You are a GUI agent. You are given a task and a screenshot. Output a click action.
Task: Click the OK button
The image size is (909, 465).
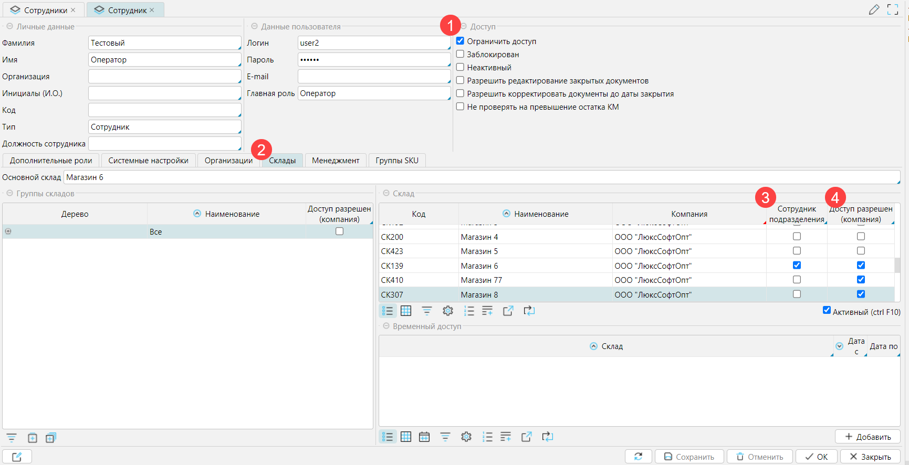click(816, 457)
